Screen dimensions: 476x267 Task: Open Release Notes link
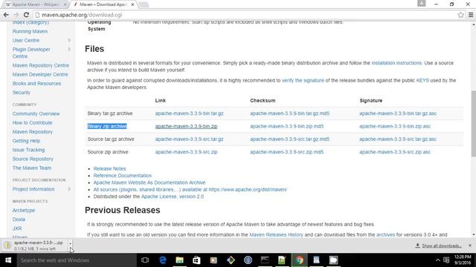click(x=109, y=168)
